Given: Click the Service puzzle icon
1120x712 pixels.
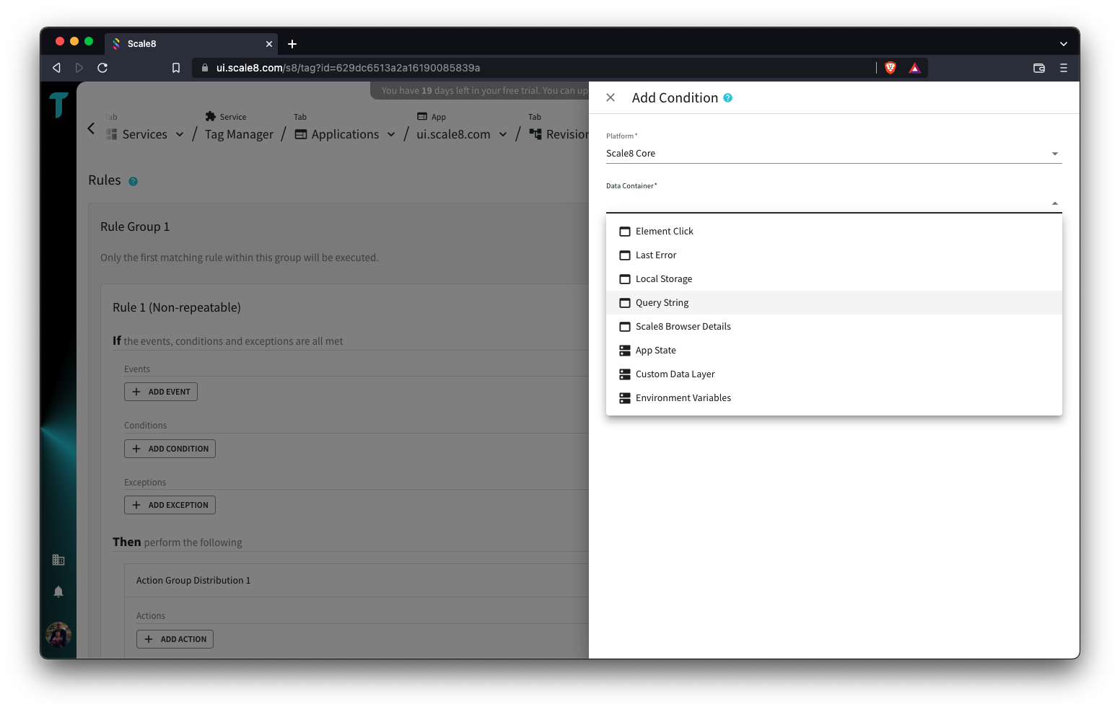Looking at the screenshot, I should tap(211, 116).
